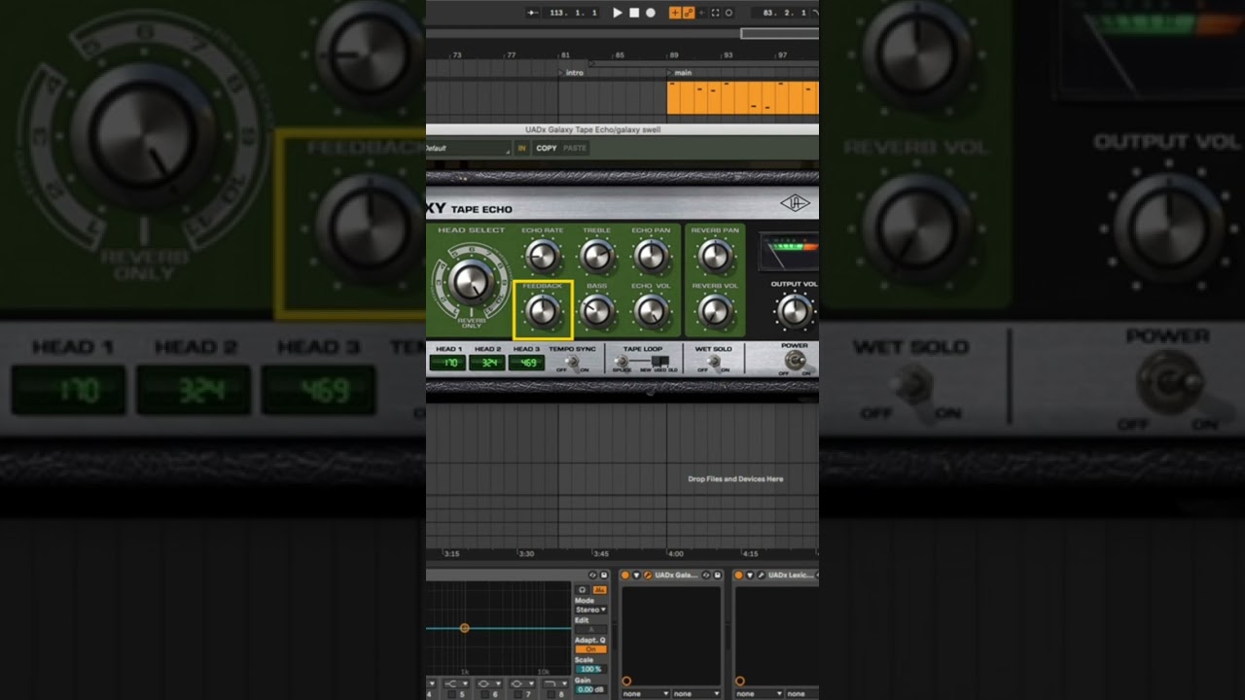
Task: Click the Treble knob
Action: [x=596, y=256]
